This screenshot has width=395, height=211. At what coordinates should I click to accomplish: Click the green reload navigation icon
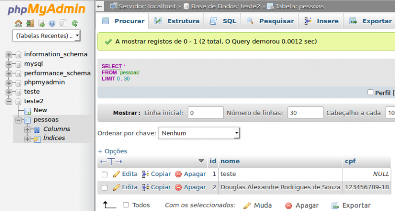tap(75, 23)
